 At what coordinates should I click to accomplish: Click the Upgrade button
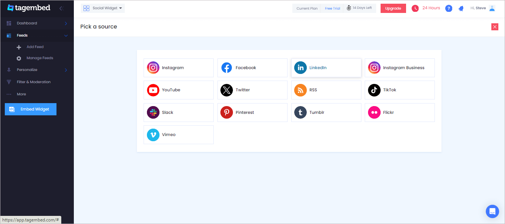tap(393, 9)
